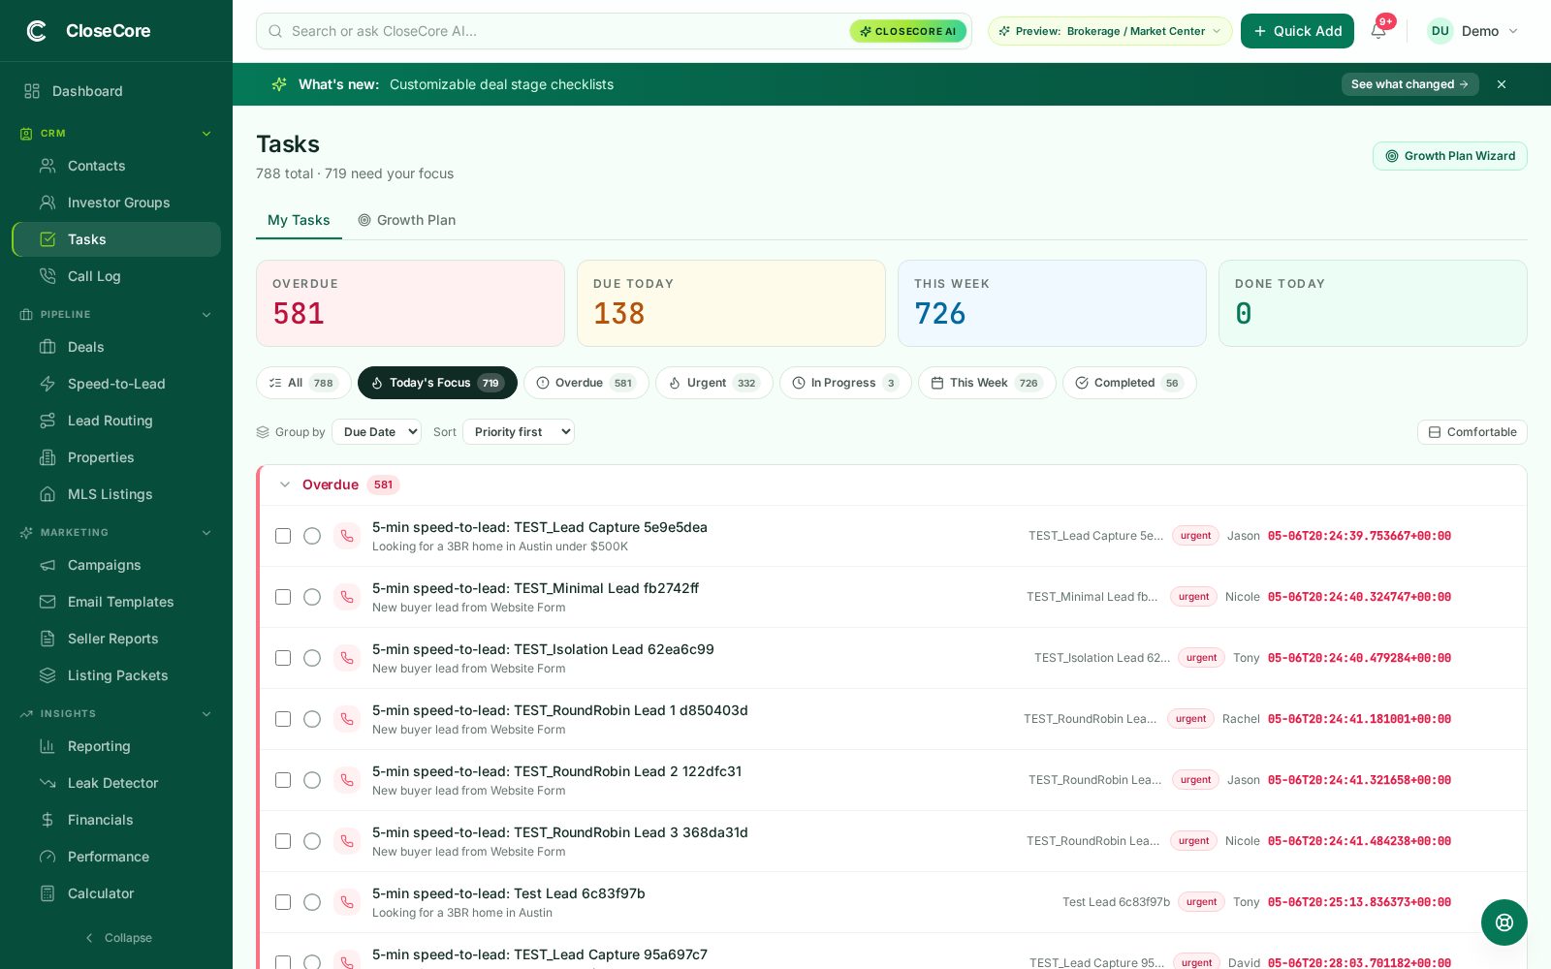This screenshot has height=969, width=1551.
Task: Click phone icon for Test Lead 6c83f97b task
Action: [347, 902]
